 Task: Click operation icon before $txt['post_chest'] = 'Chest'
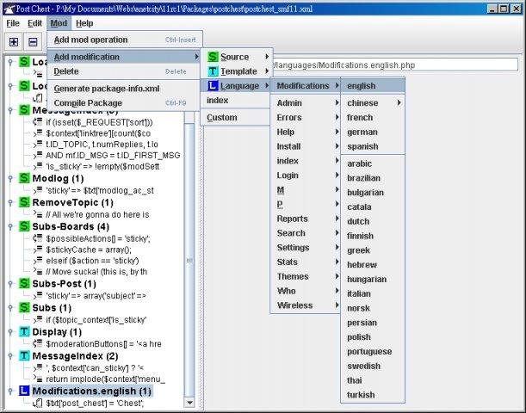click(38, 403)
